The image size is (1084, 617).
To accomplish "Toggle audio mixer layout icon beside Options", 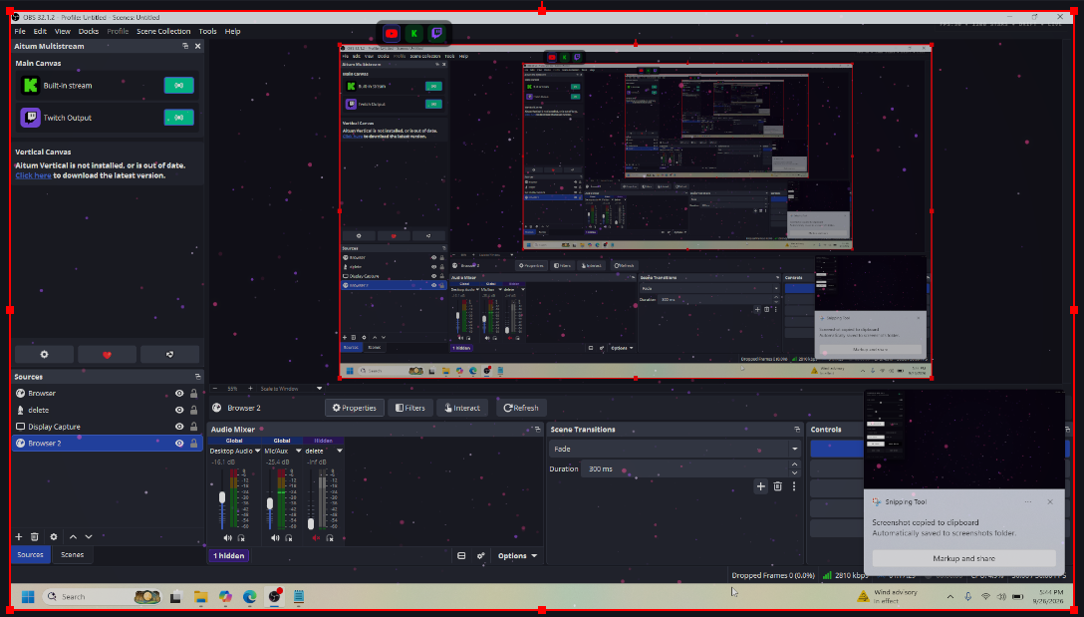I will coord(462,555).
